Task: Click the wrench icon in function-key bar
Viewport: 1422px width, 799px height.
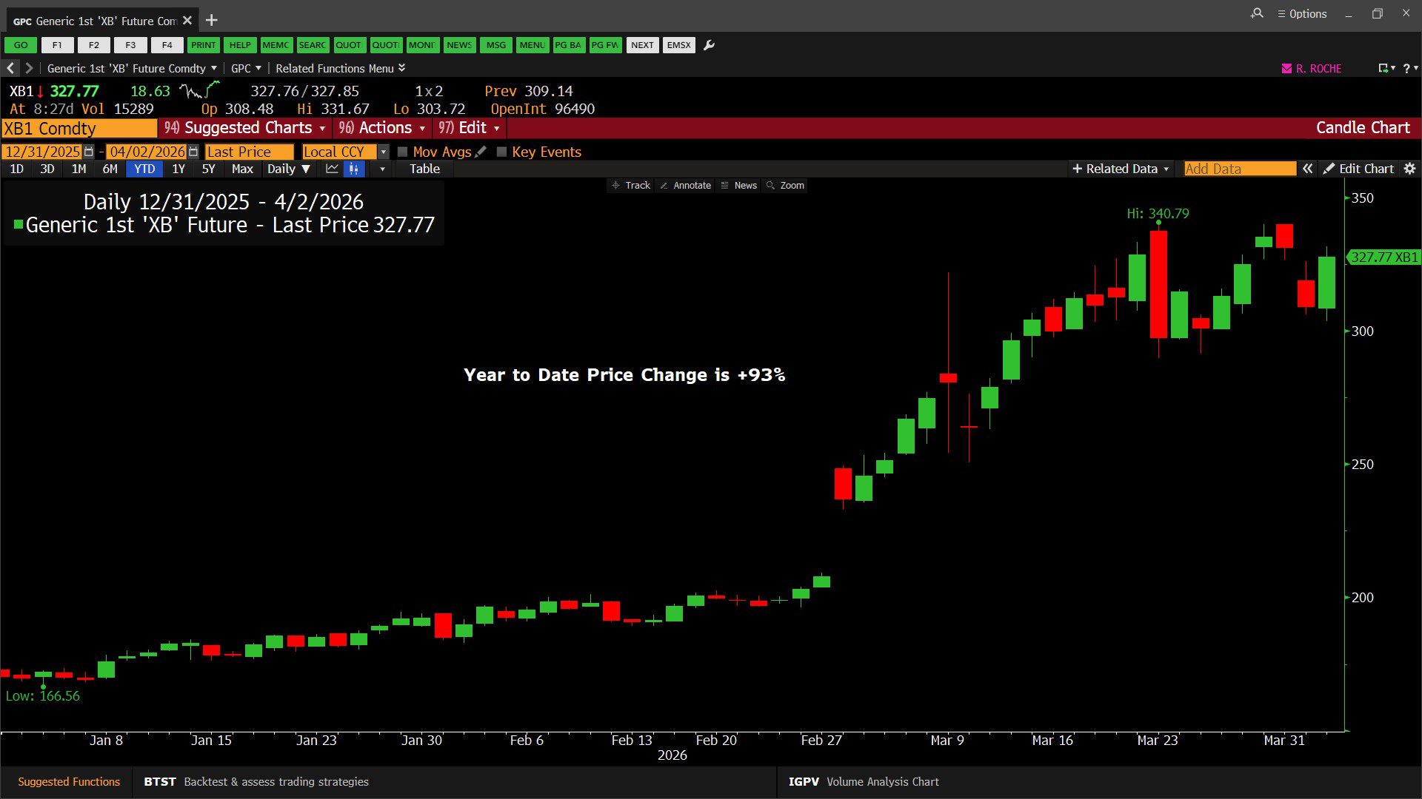Action: point(709,45)
